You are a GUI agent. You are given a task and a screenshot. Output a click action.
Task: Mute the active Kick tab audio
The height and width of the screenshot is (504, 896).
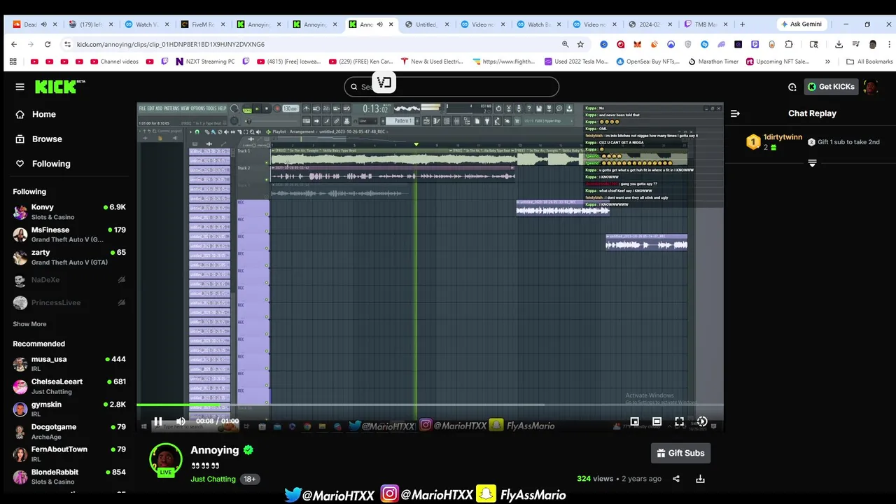click(379, 24)
